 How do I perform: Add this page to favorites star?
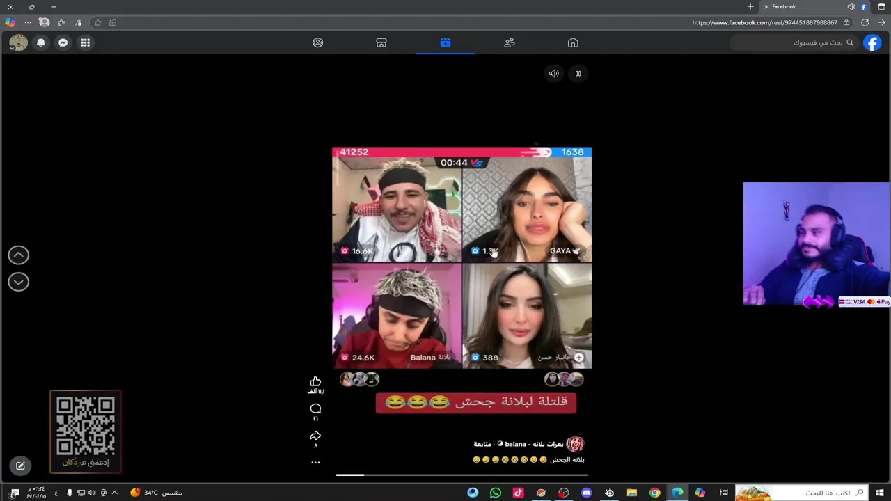point(97,22)
